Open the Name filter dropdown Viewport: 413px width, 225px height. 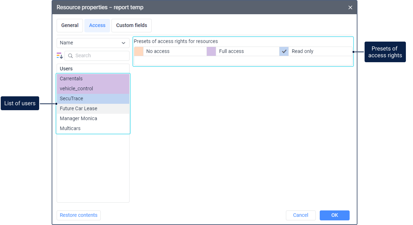click(x=93, y=43)
